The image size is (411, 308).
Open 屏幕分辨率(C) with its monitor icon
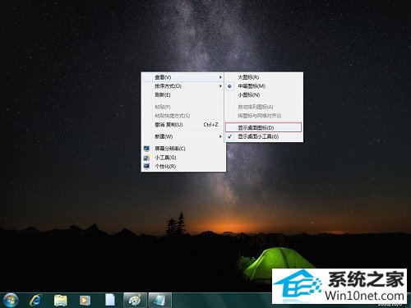(x=183, y=149)
